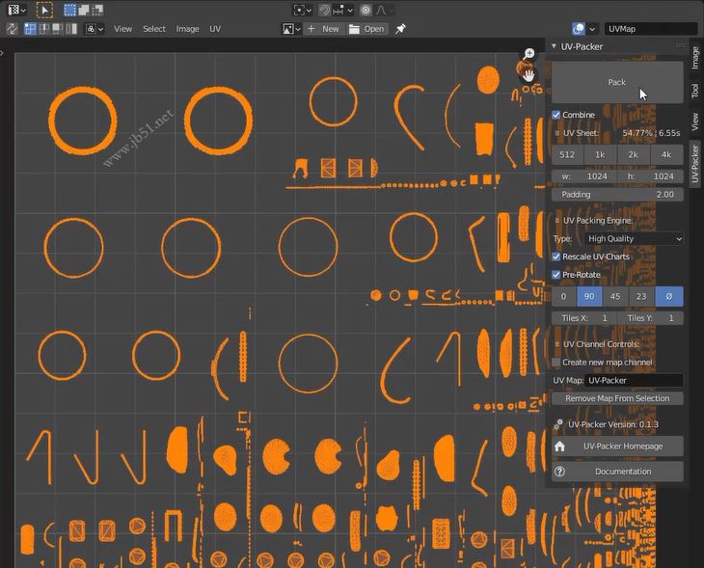Image resolution: width=704 pixels, height=568 pixels.
Task: Switch to the View sidebar tab
Action: pyautogui.click(x=694, y=122)
